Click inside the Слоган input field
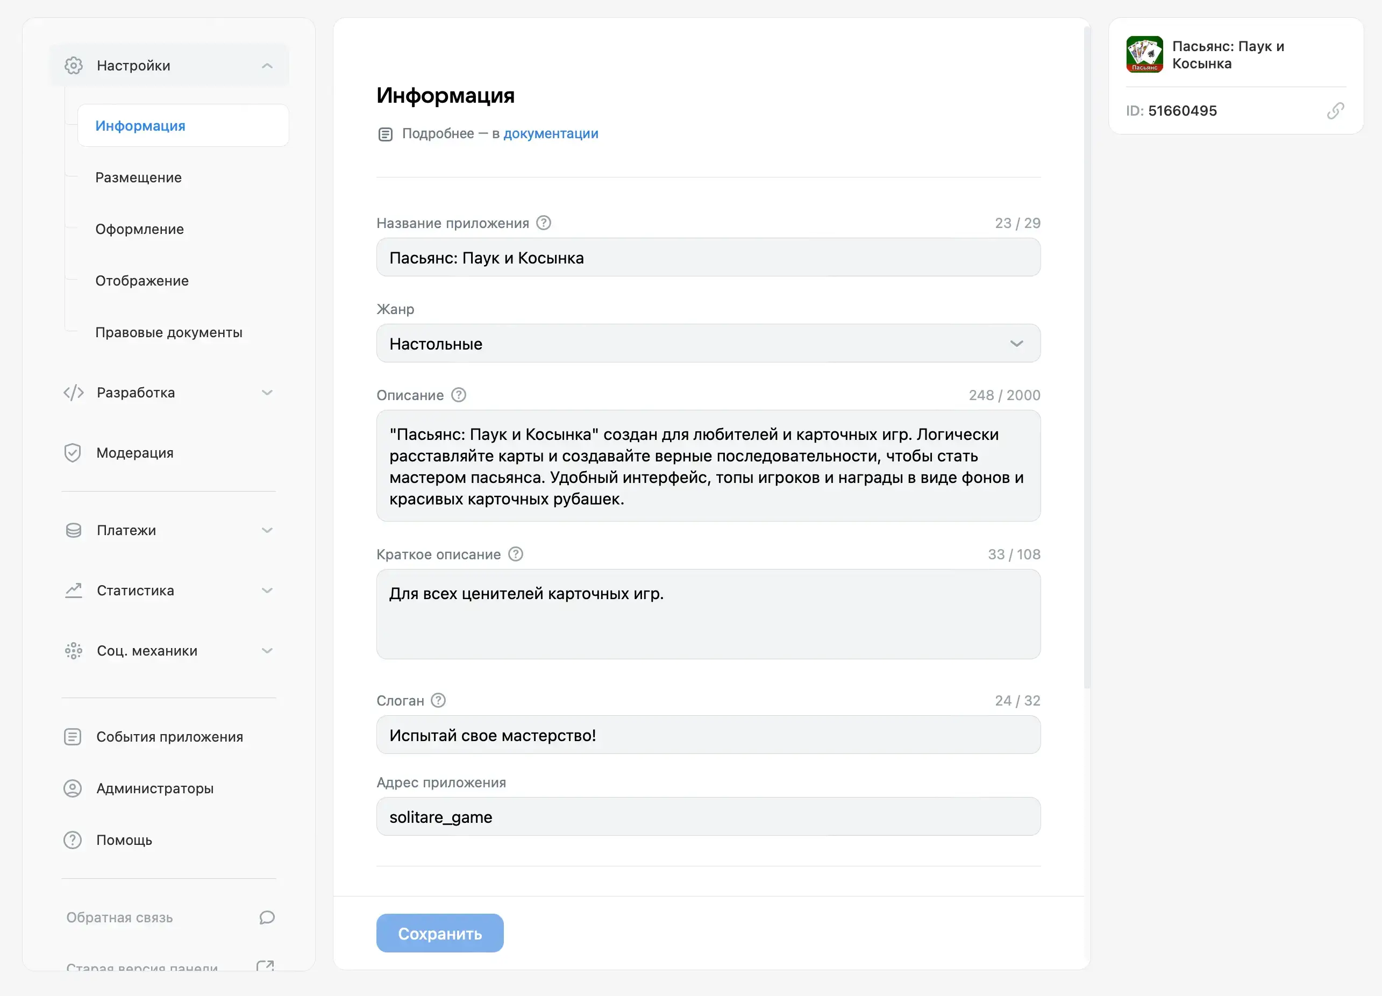 [x=708, y=735]
